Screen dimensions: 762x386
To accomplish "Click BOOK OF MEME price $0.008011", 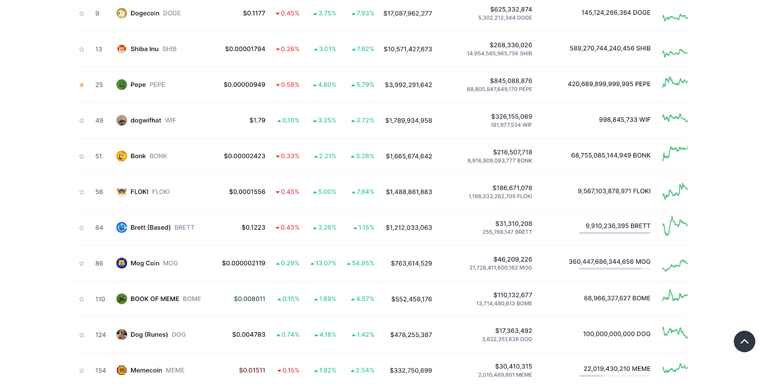I will [x=250, y=299].
